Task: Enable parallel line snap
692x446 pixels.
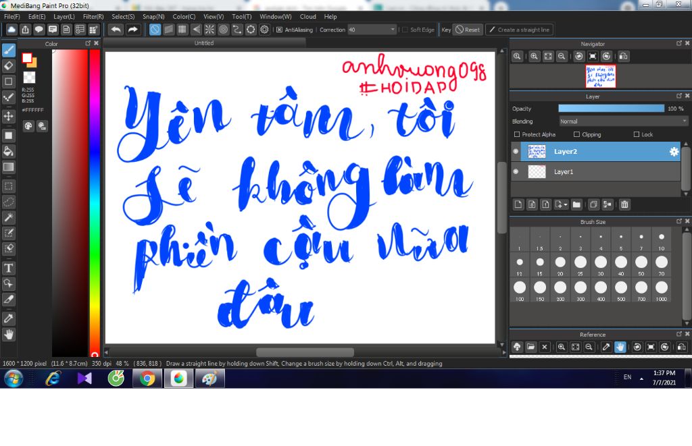Action: click(168, 30)
